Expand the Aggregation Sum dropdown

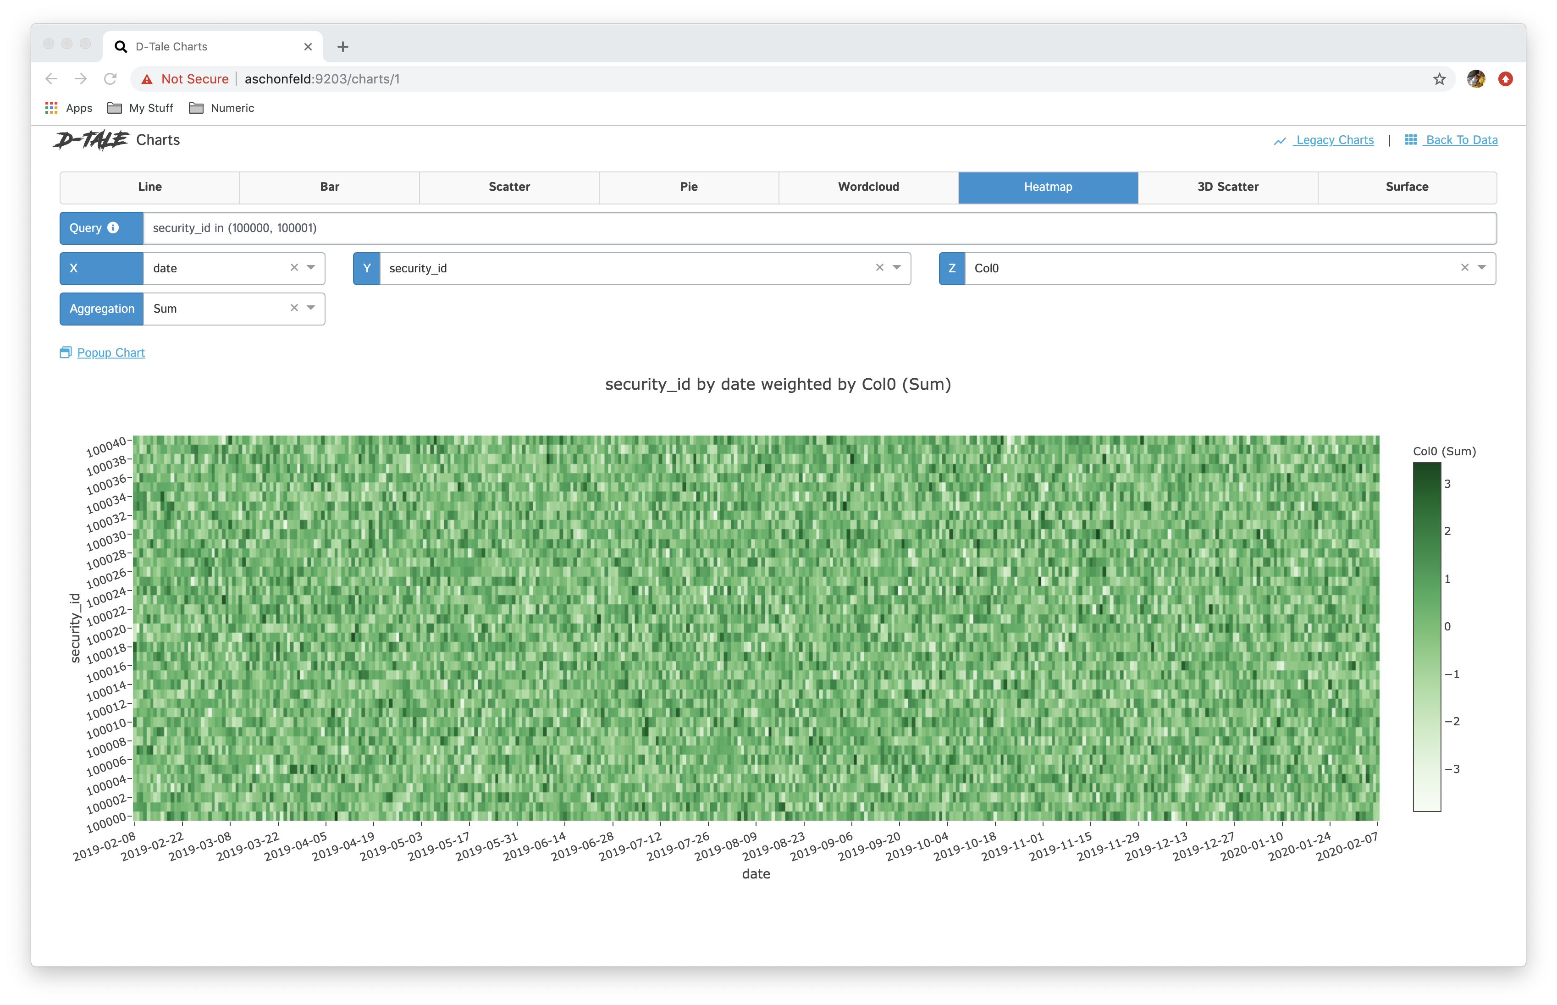[x=311, y=308]
